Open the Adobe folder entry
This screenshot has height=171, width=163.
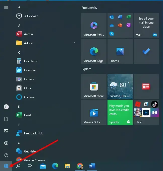click(x=45, y=43)
